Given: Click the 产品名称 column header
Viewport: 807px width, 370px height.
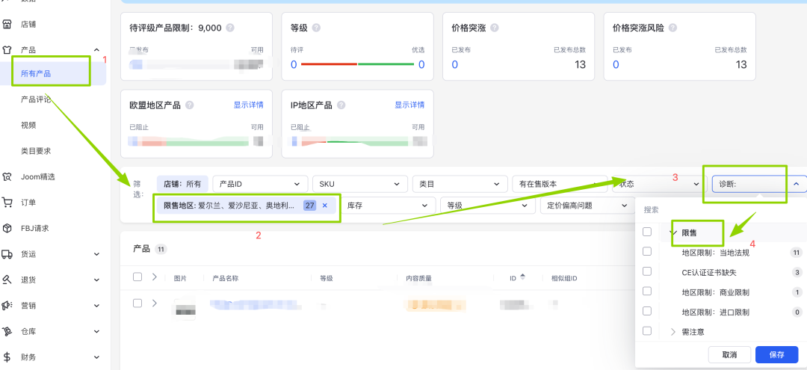Looking at the screenshot, I should [x=226, y=278].
